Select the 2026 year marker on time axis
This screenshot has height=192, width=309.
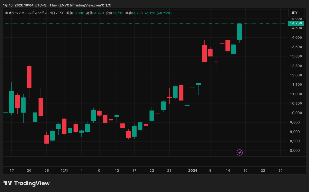click(193, 171)
